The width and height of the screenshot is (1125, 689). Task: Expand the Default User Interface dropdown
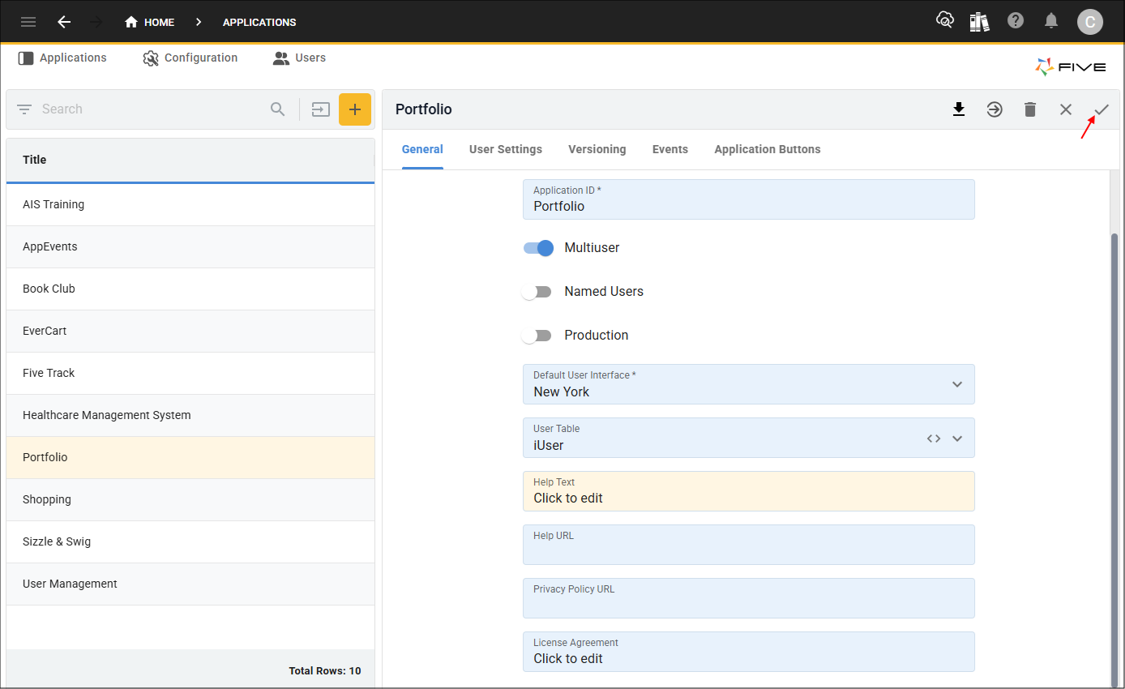tap(957, 384)
